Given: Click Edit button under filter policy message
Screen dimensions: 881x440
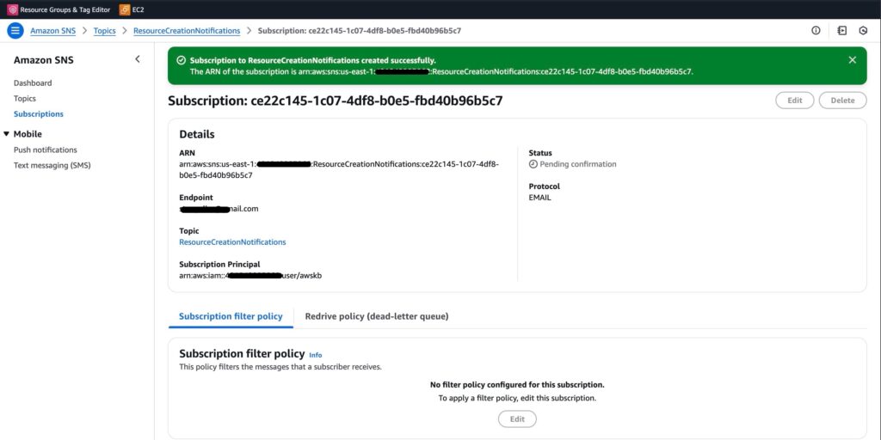Looking at the screenshot, I should tap(517, 419).
